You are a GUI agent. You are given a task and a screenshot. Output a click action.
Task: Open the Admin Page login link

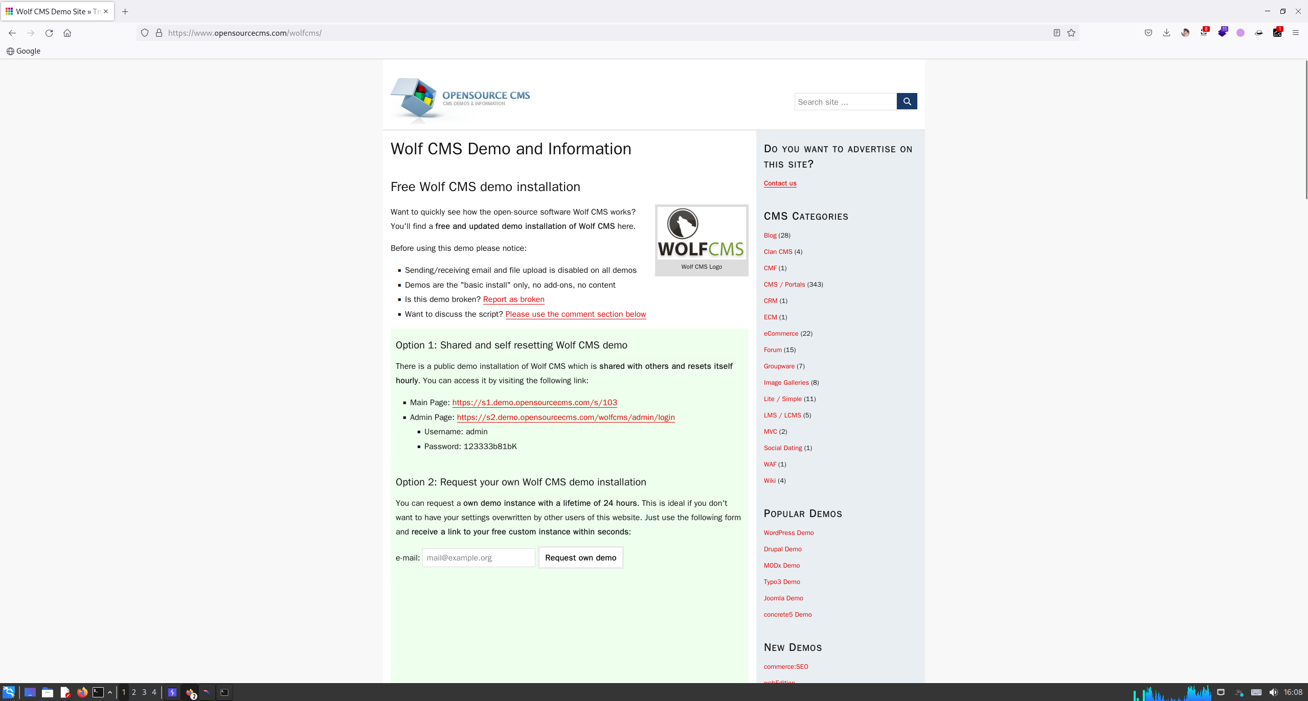566,417
